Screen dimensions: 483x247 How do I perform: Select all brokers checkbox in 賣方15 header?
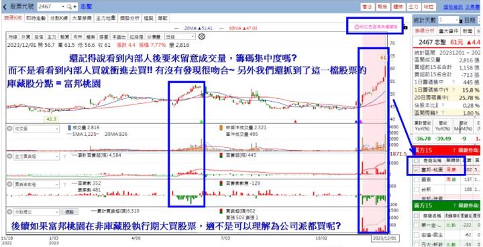417,216
